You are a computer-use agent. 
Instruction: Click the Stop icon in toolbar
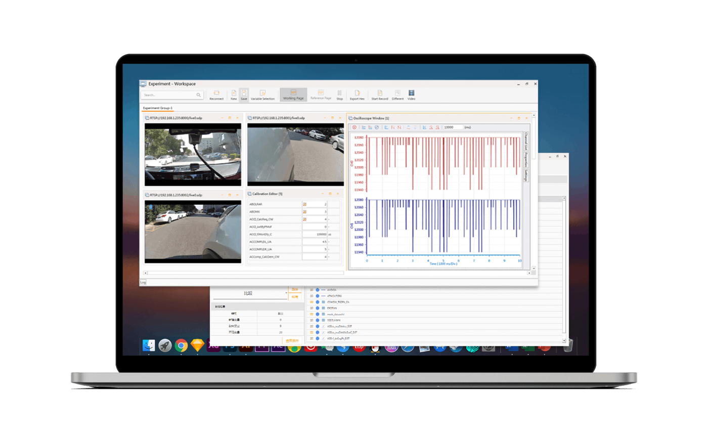[x=339, y=94]
